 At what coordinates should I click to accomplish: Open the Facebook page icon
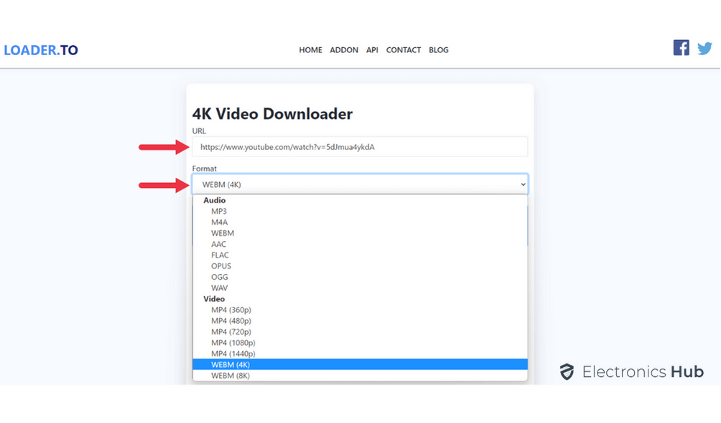[681, 48]
